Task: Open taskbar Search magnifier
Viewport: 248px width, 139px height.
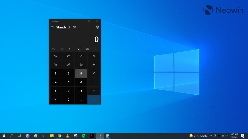Action: (11, 136)
